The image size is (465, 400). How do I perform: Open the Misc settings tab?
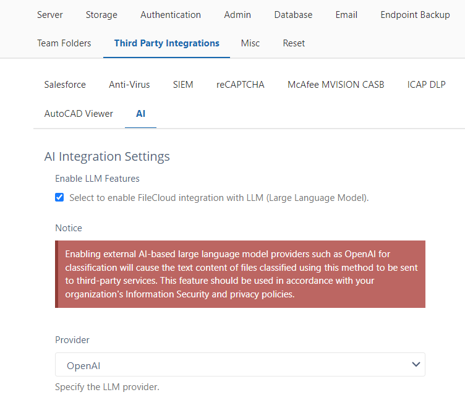pyautogui.click(x=250, y=43)
